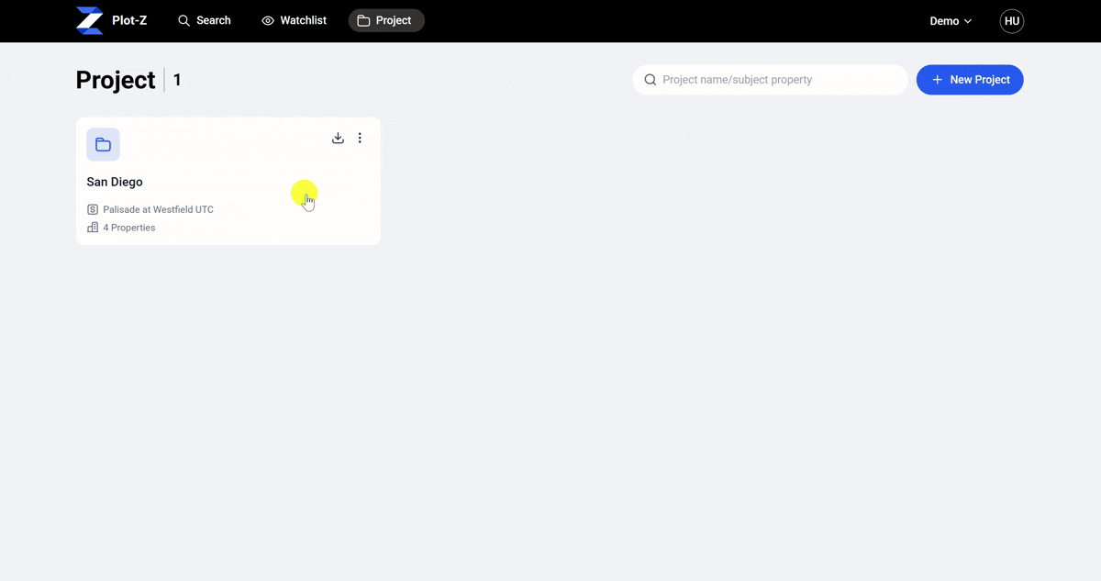Select the Project tab in the top bar
This screenshot has width=1101, height=581.
pyautogui.click(x=386, y=20)
